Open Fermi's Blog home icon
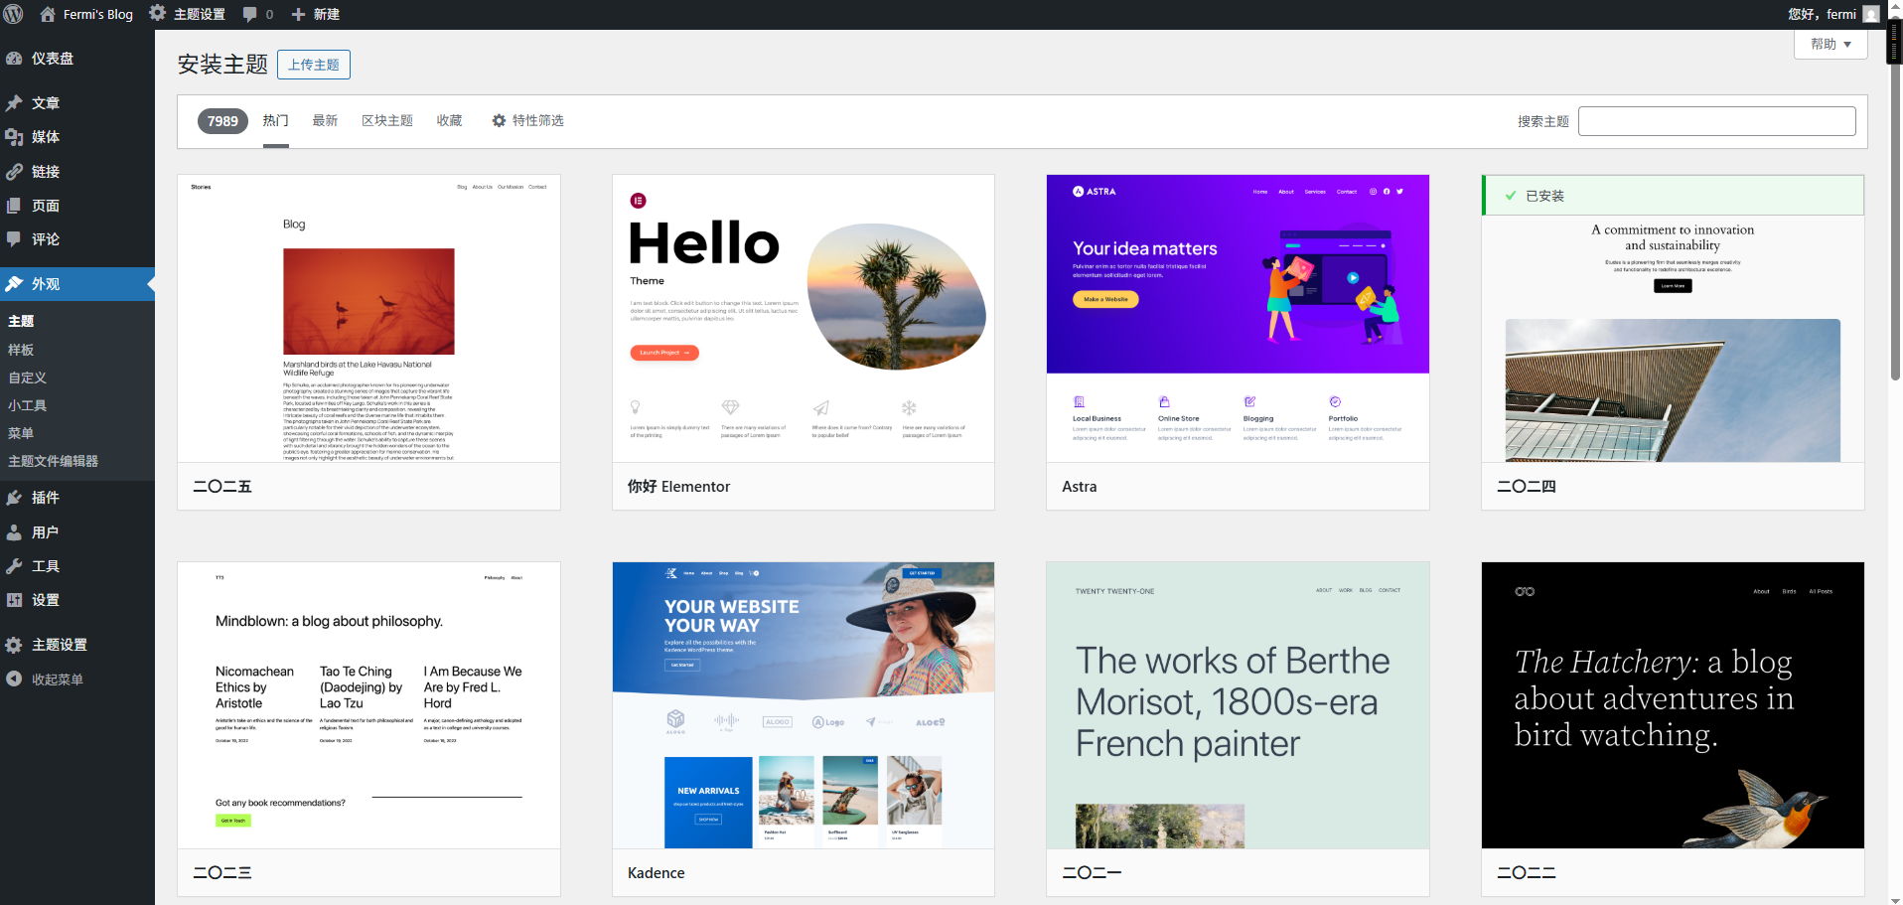The width and height of the screenshot is (1903, 905). [48, 14]
